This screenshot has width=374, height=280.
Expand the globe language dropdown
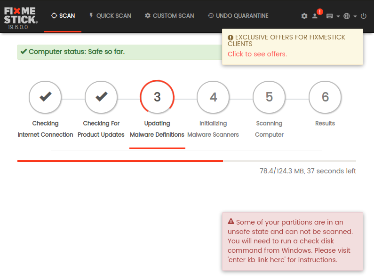pos(350,16)
